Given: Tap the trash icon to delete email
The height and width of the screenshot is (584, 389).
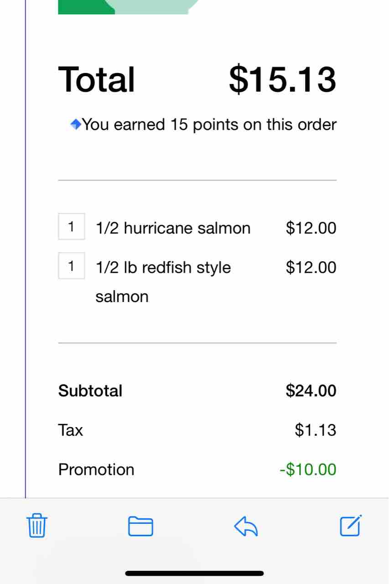Looking at the screenshot, I should tap(37, 526).
